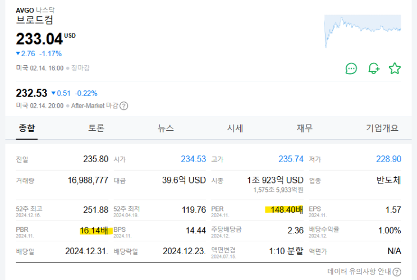Open the 기업개요 tab

point(382,128)
